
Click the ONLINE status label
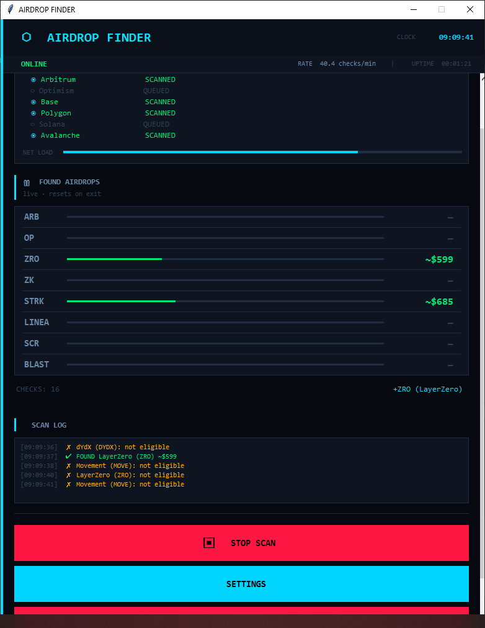click(34, 64)
